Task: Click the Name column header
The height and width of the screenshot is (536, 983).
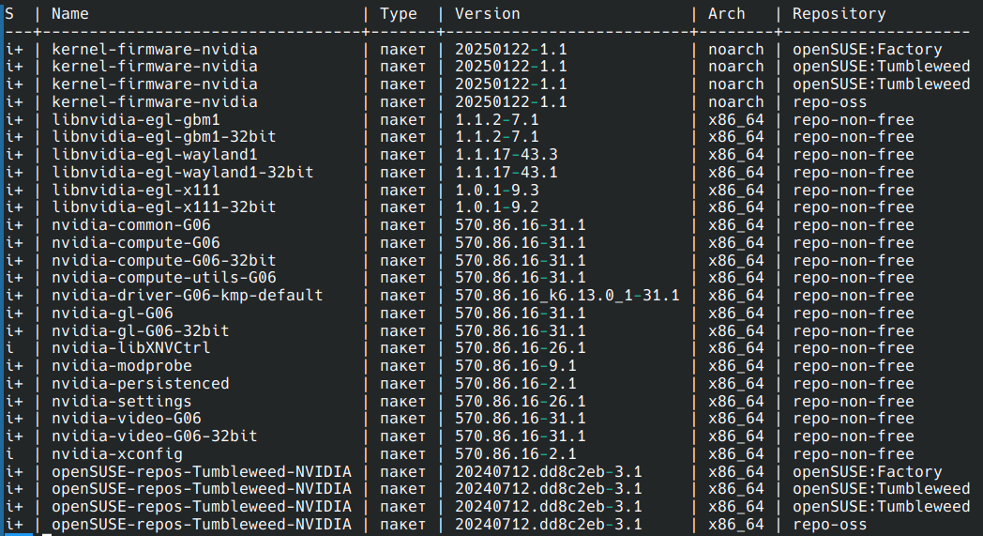Action: [70, 13]
